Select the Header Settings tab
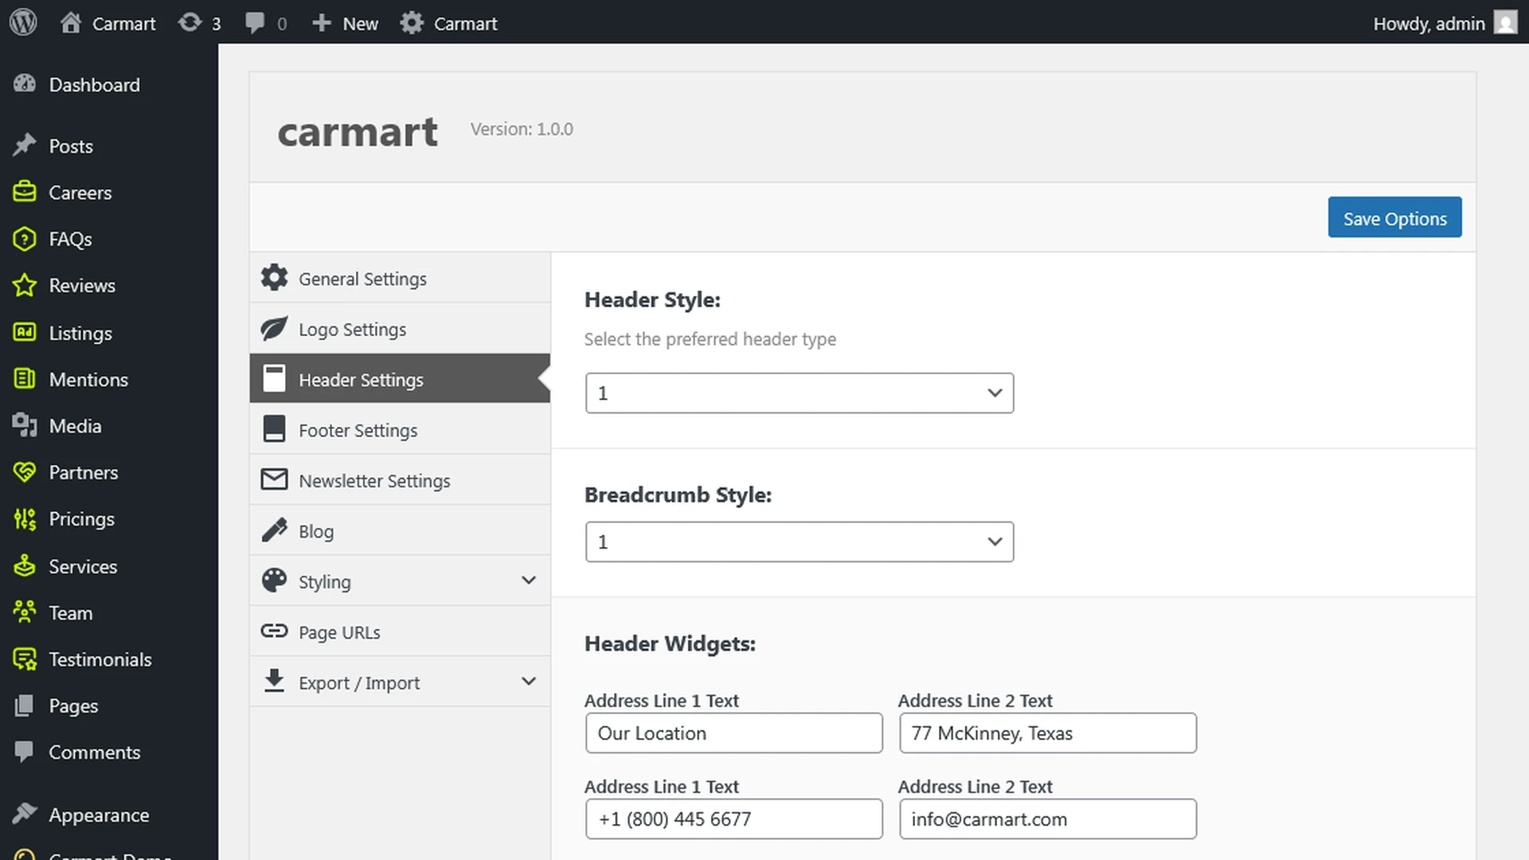 point(400,379)
